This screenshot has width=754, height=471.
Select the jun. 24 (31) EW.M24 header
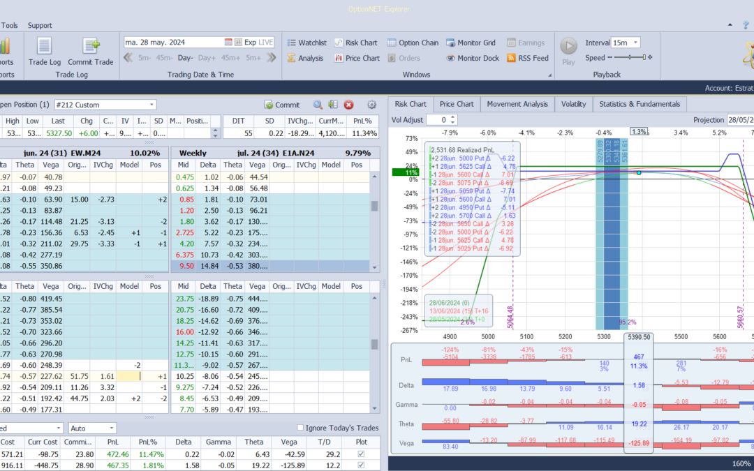(84, 153)
